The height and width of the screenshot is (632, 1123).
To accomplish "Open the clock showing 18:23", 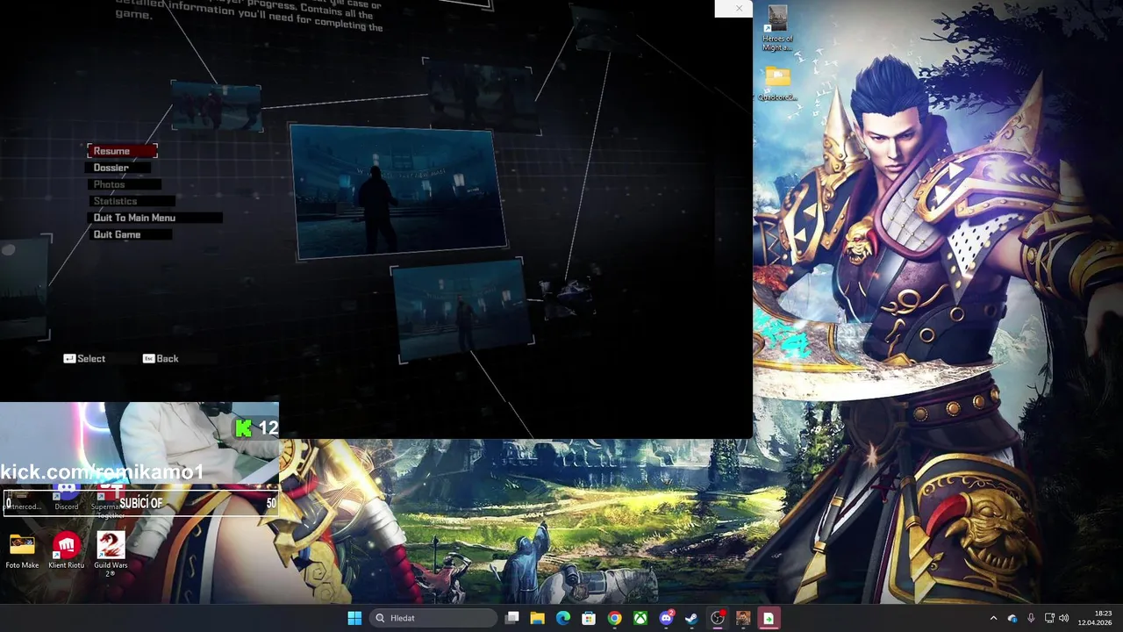I will [x=1095, y=618].
